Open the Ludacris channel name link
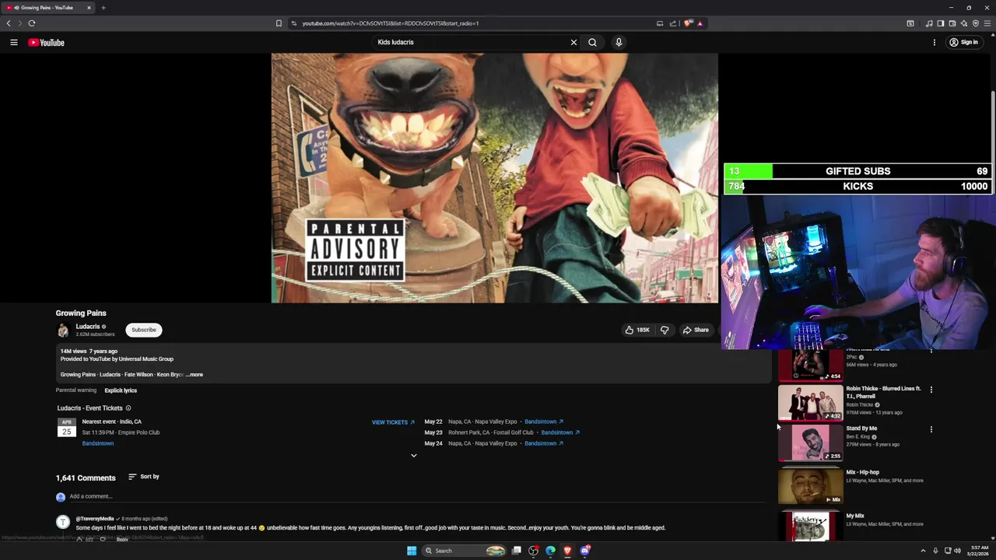Screen dimensions: 996x560 pos(88,327)
